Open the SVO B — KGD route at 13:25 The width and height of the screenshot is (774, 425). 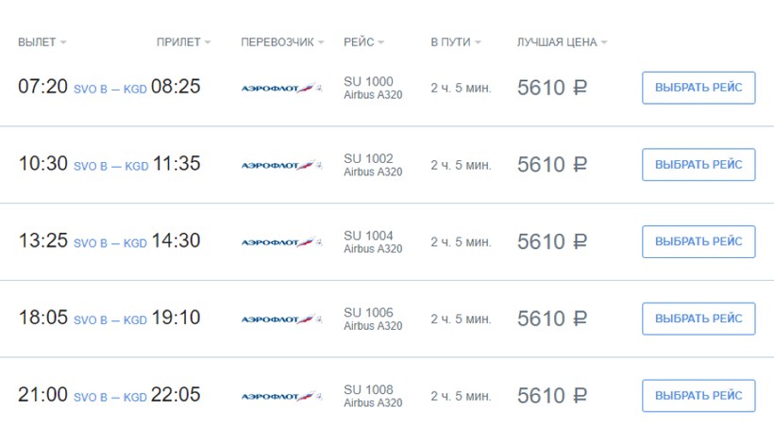click(x=109, y=243)
